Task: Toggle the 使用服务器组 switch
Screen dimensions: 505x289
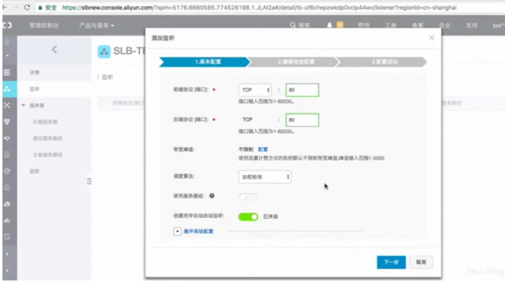Action: [x=248, y=197]
